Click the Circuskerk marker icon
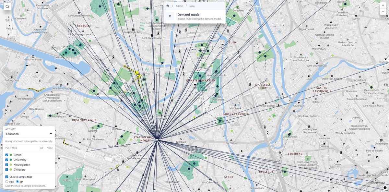This screenshot has width=389, height=192. [20, 16]
